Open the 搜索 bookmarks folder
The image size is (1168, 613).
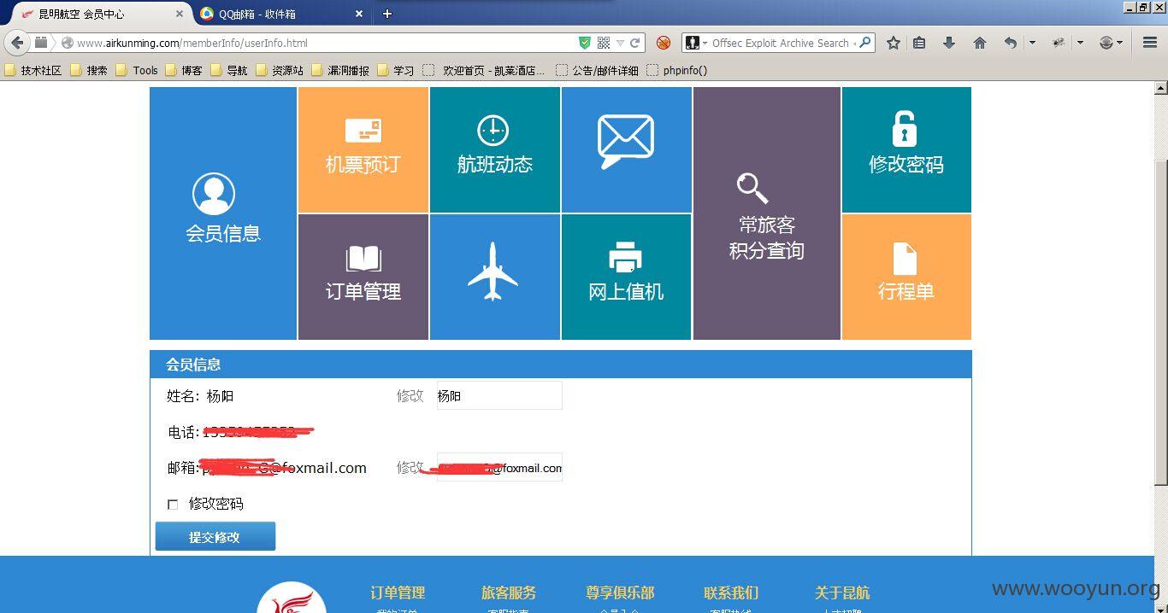[x=89, y=70]
